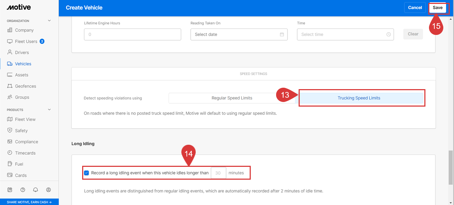Screen dimensions: 454x205
Task: Click the Save button
Action: coord(438,7)
